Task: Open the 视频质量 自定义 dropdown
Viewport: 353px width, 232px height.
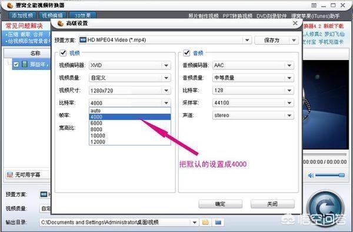Action: [x=130, y=78]
